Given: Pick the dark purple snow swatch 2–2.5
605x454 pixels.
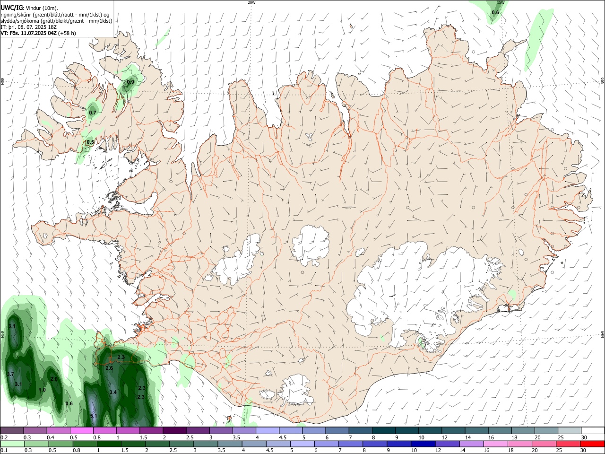Looking at the screenshot, I should (174, 431).
